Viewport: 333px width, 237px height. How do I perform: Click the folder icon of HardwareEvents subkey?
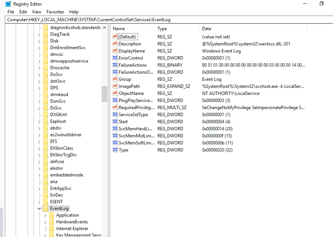pyautogui.click(x=51, y=222)
